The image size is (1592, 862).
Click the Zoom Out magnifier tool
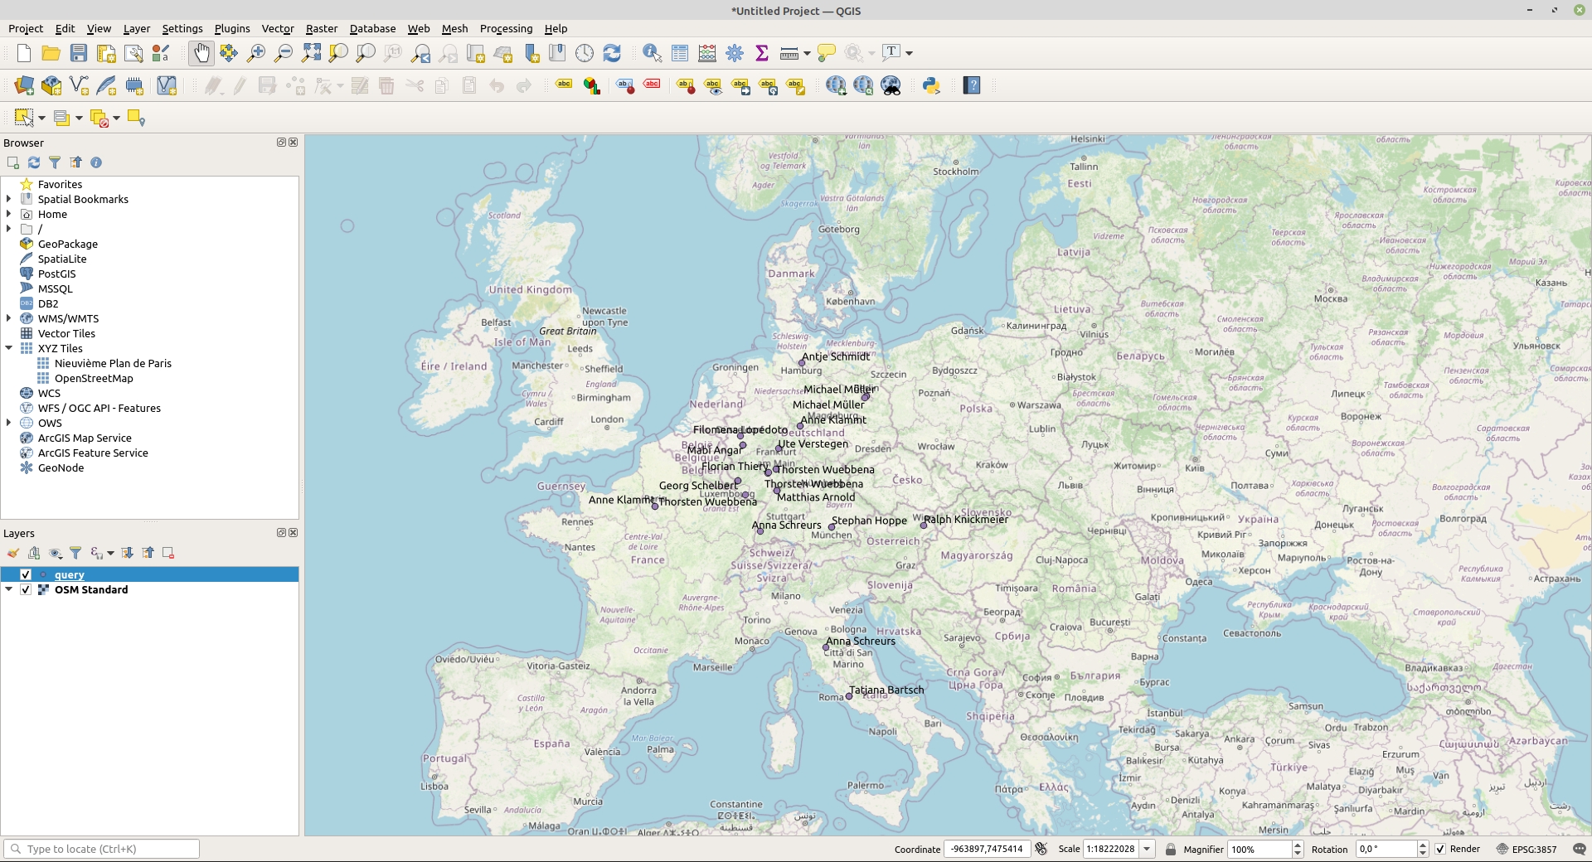pos(284,54)
